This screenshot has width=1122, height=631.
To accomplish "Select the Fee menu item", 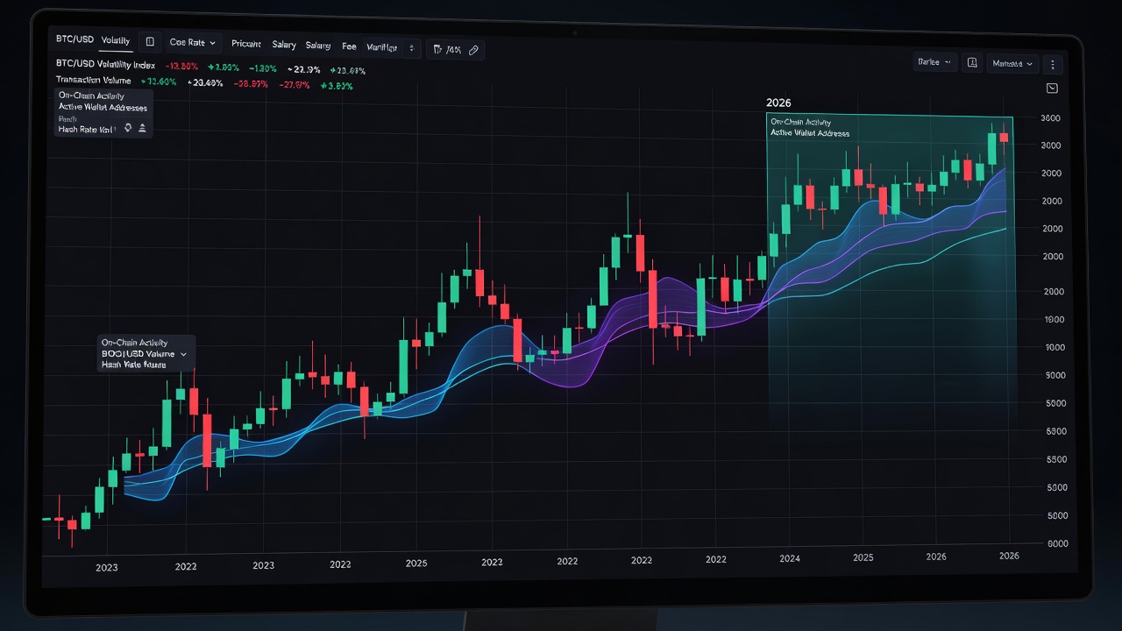I will point(349,46).
